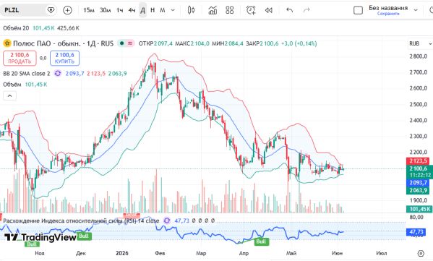
Task: Click the КУПИТЬ 2 100,6 buy button
Action: click(x=64, y=58)
